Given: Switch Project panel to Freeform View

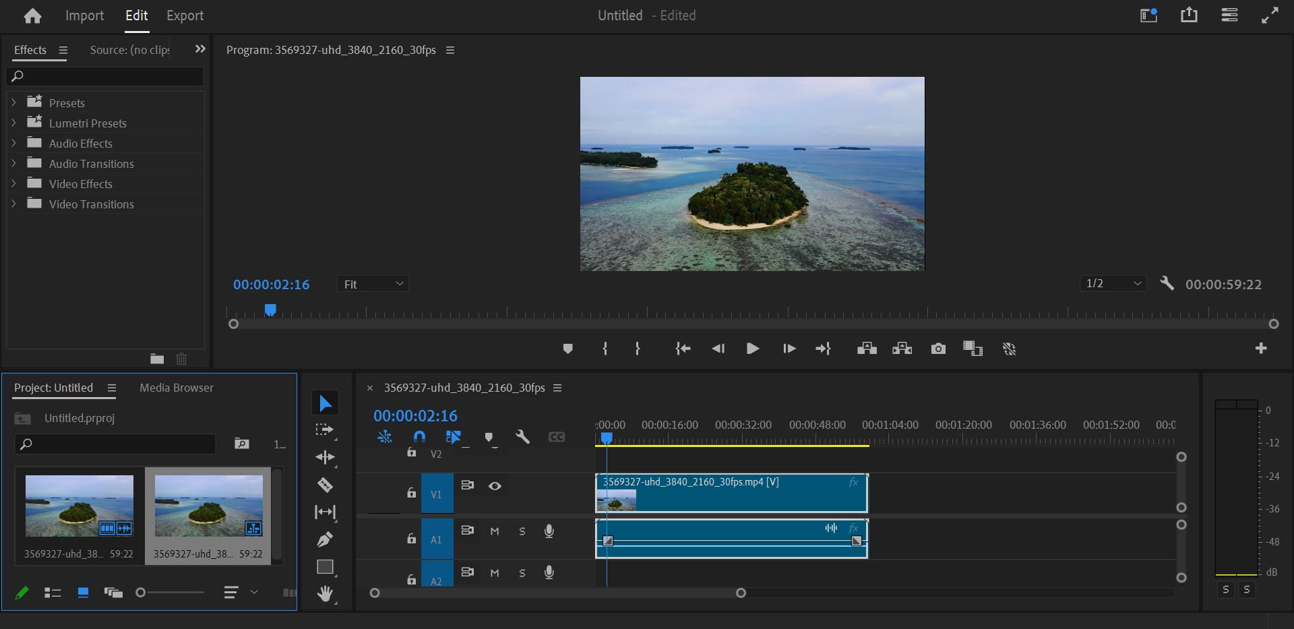Looking at the screenshot, I should 113,593.
